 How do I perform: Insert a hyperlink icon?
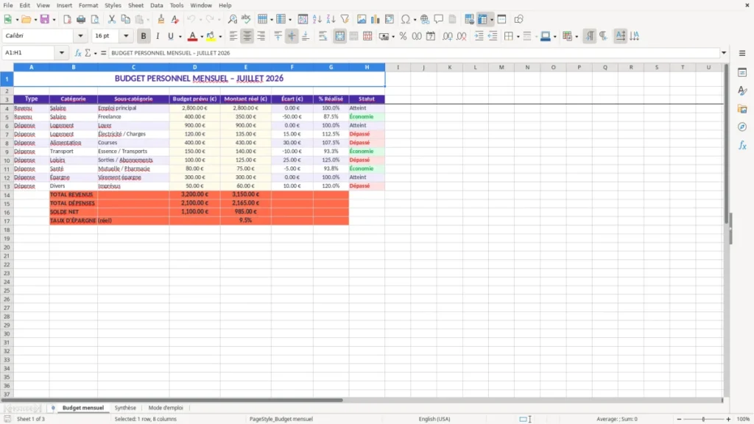(425, 19)
